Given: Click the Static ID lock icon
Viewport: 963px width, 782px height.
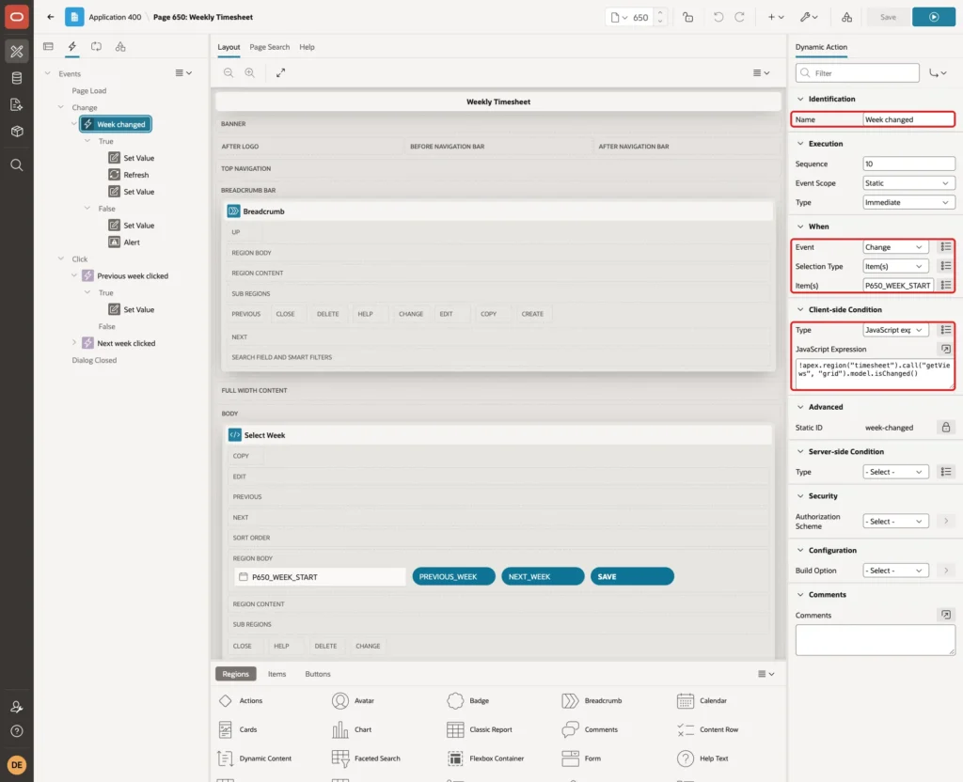Looking at the screenshot, I should click(945, 428).
